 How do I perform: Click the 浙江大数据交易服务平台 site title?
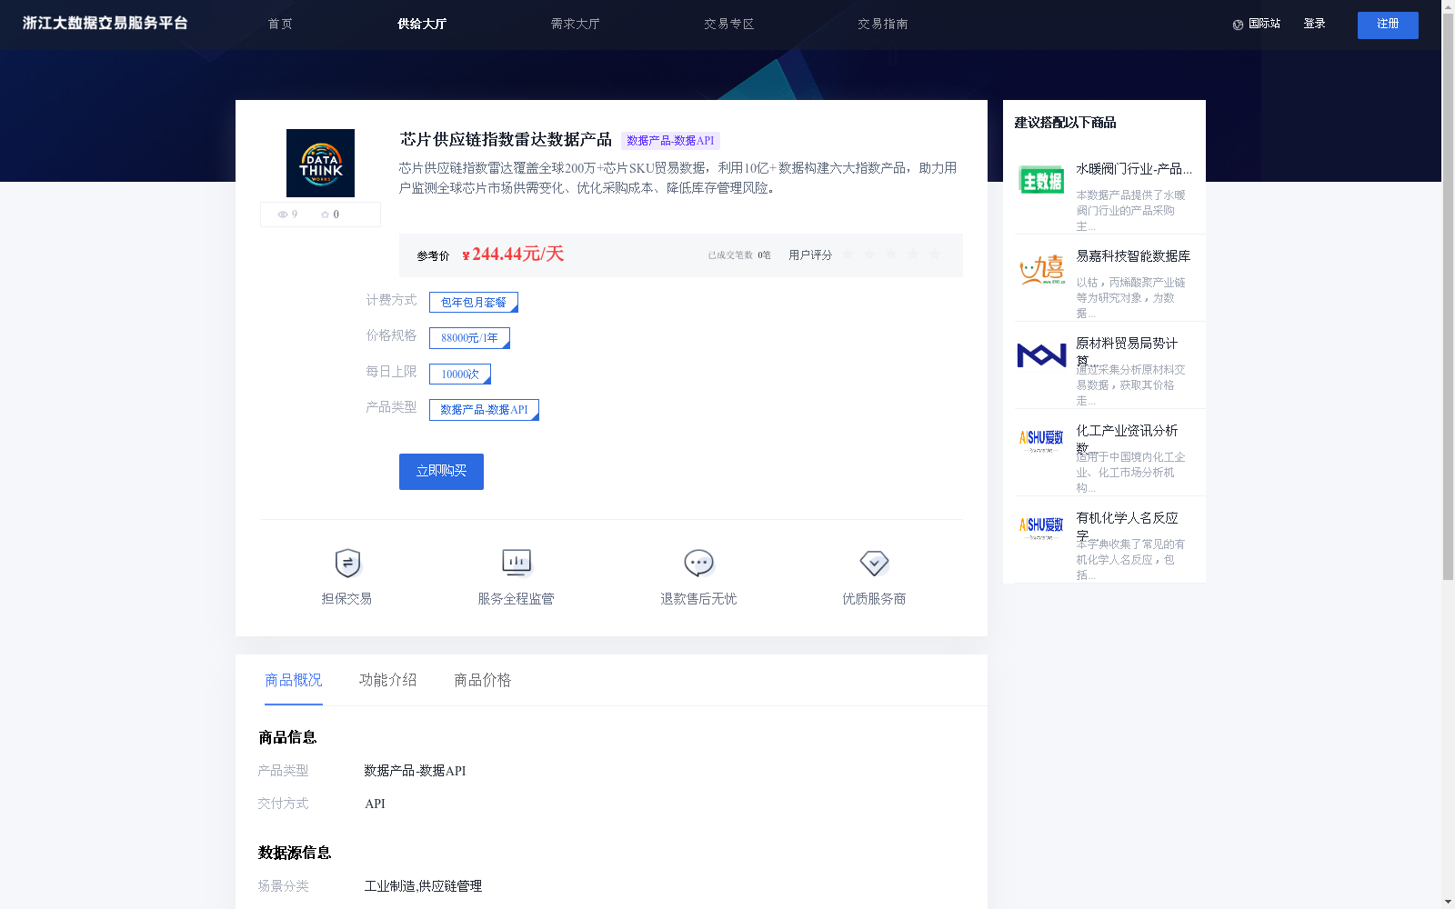105,23
